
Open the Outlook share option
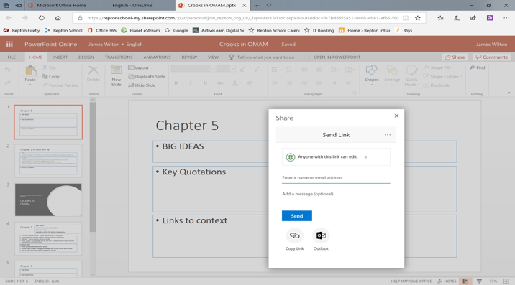(321, 235)
